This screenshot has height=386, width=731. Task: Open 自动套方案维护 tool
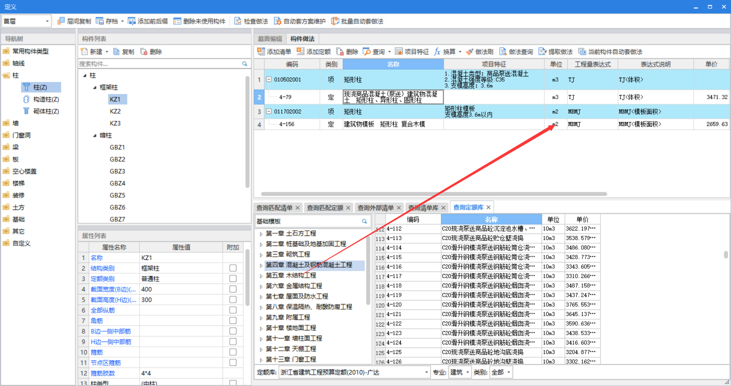point(277,21)
